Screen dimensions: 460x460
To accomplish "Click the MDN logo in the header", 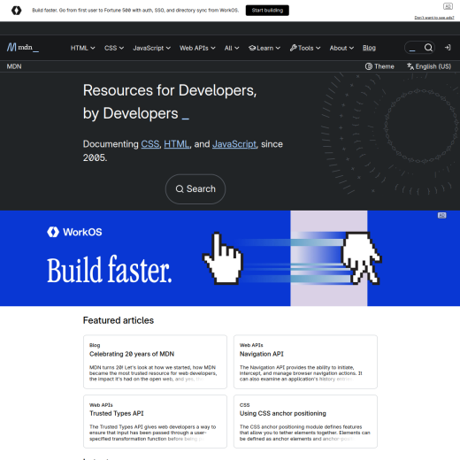I will 23,47.
